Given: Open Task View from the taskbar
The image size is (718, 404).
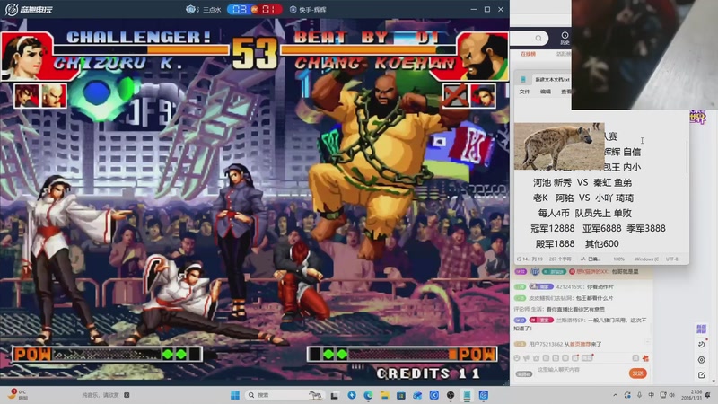Looking at the screenshot, I should coord(335,395).
